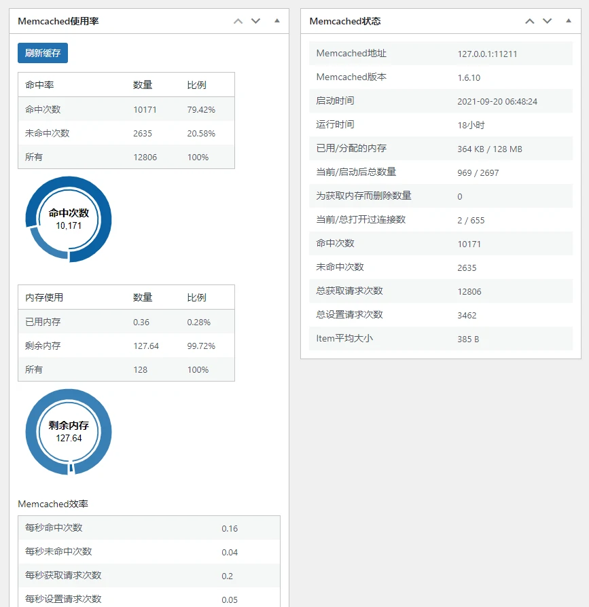The image size is (589, 607).
Task: Click the 未命中次数 count 2635 in hit-rate table
Action: 143,134
